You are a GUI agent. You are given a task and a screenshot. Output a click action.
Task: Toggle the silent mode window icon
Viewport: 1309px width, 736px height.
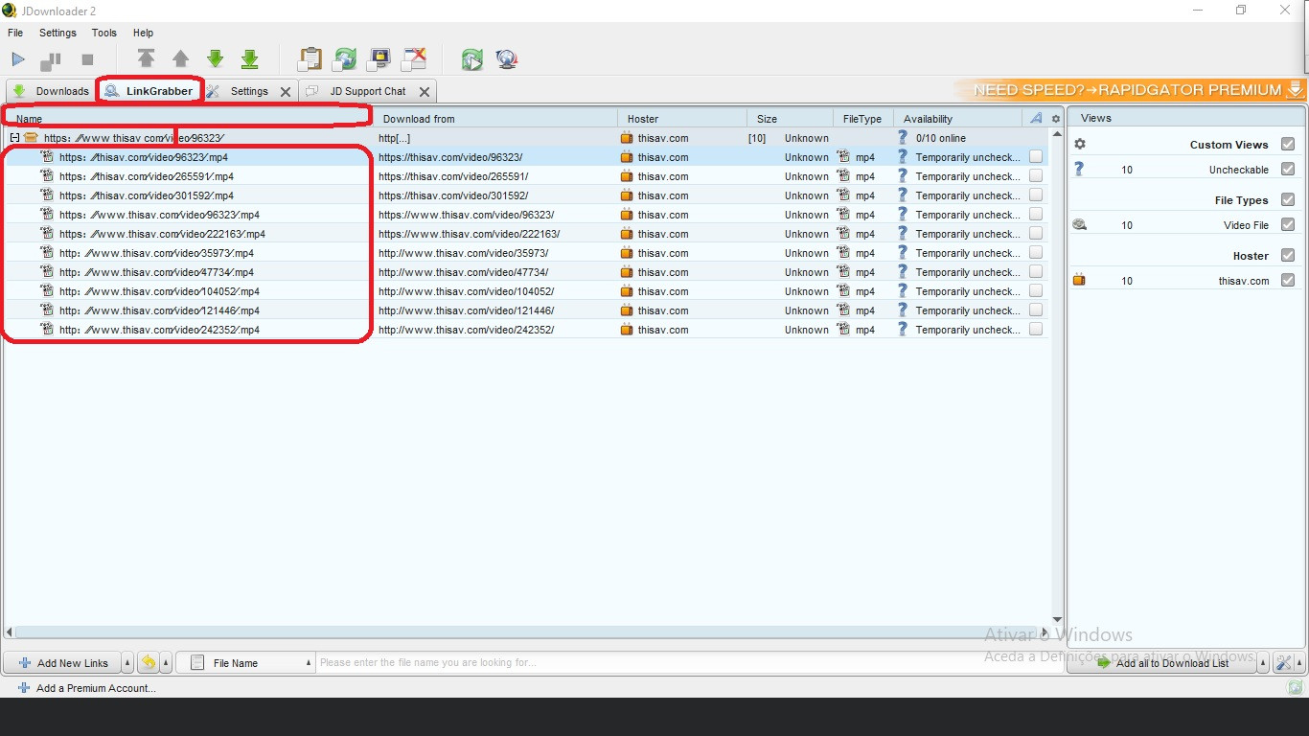pos(414,59)
